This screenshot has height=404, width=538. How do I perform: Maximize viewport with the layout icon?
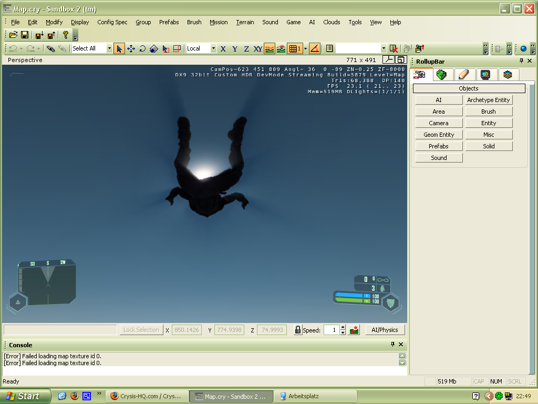click(400, 59)
